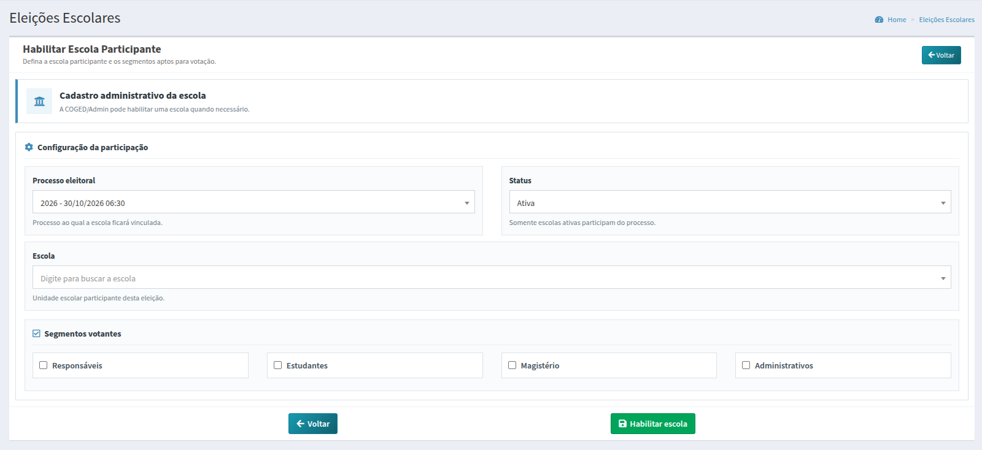Click the top-right Voltar button
Image resolution: width=982 pixels, height=450 pixels.
pyautogui.click(x=941, y=55)
